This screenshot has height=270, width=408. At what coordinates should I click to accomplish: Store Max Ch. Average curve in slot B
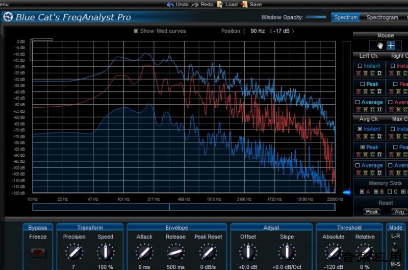click(x=398, y=173)
